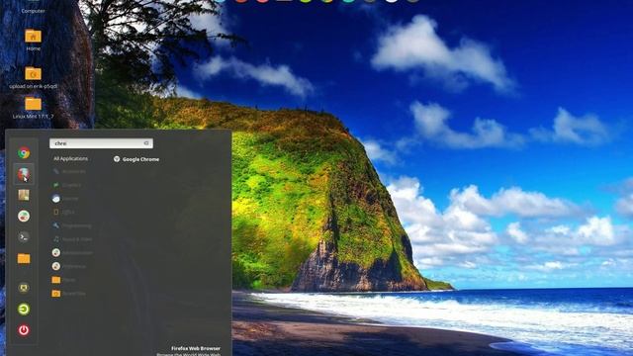Open Firefox Web Browser from the favorites sidebar
The width and height of the screenshot is (633, 356).
pyautogui.click(x=24, y=174)
